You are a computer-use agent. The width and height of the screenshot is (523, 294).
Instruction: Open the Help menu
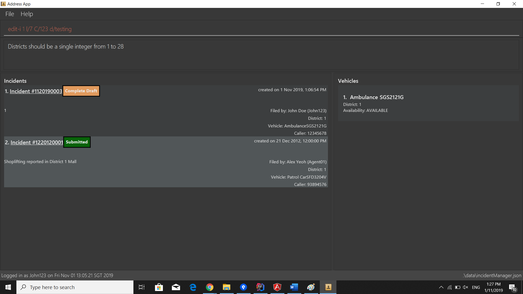pos(27,14)
